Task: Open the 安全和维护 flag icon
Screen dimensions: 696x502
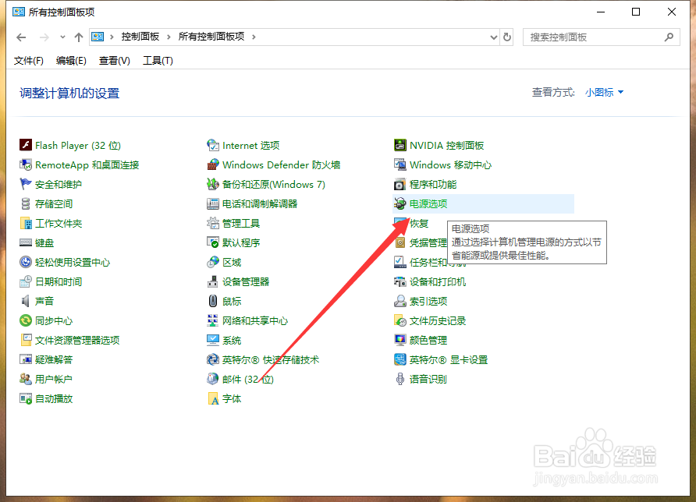Action: tap(26, 184)
